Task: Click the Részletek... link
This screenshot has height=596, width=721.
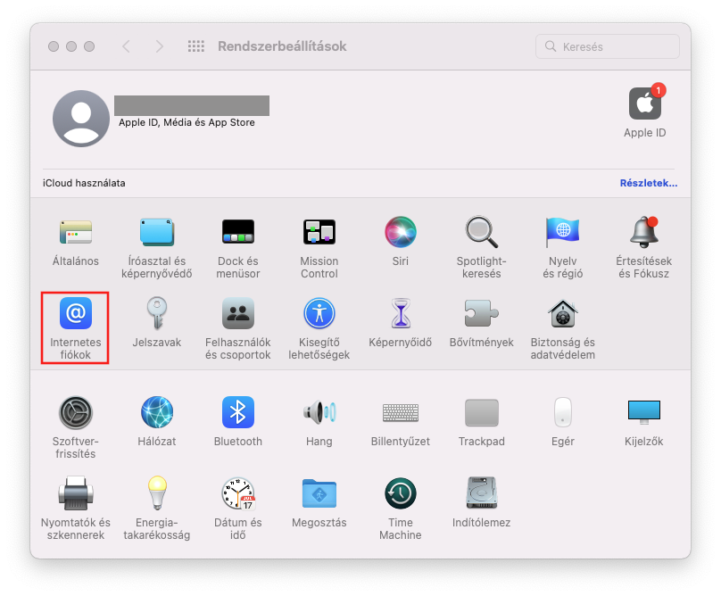Action: tap(648, 183)
